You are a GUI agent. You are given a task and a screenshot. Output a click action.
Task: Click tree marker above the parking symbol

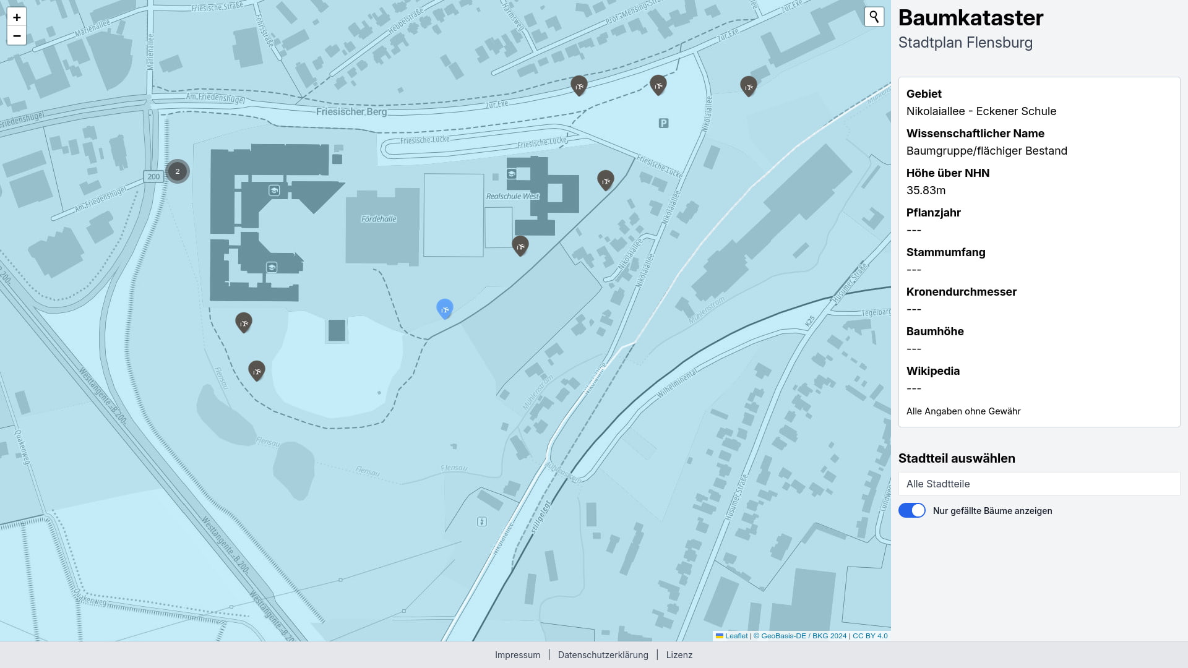tap(658, 85)
